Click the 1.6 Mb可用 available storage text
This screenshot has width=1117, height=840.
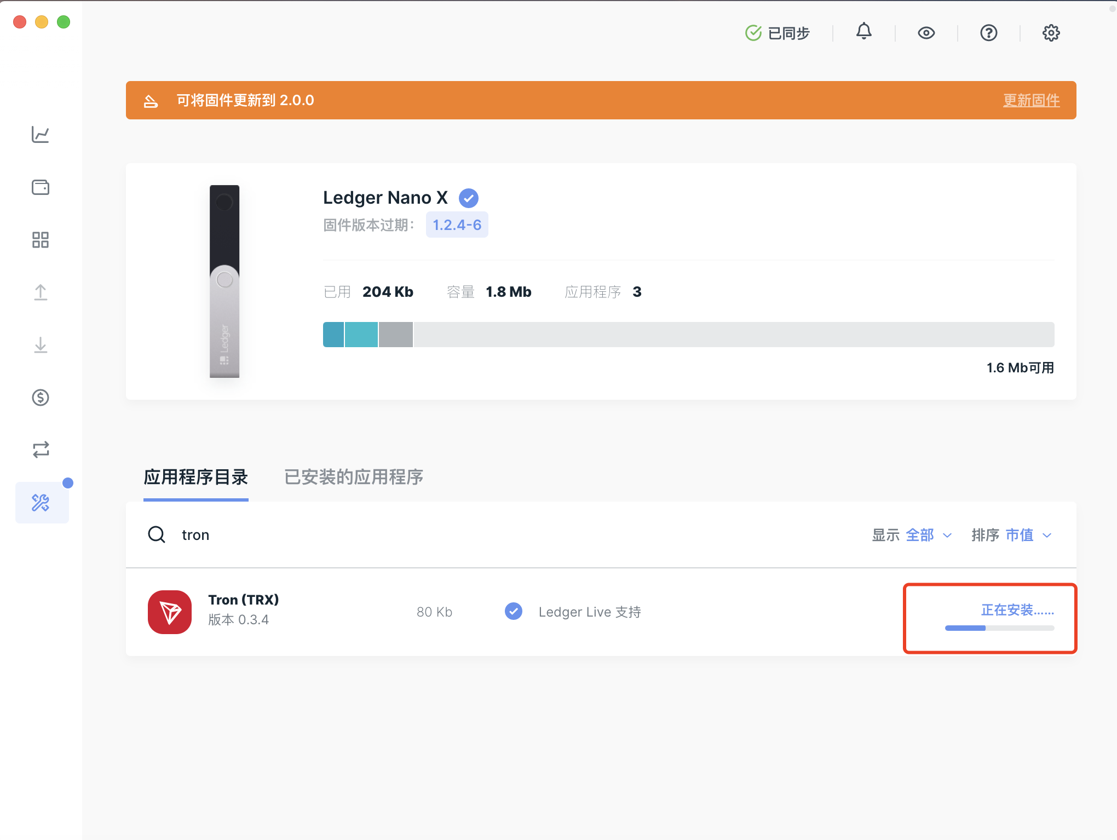[x=1020, y=368]
